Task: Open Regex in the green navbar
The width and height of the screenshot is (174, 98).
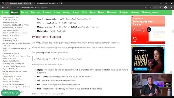Action: click(x=76, y=13)
